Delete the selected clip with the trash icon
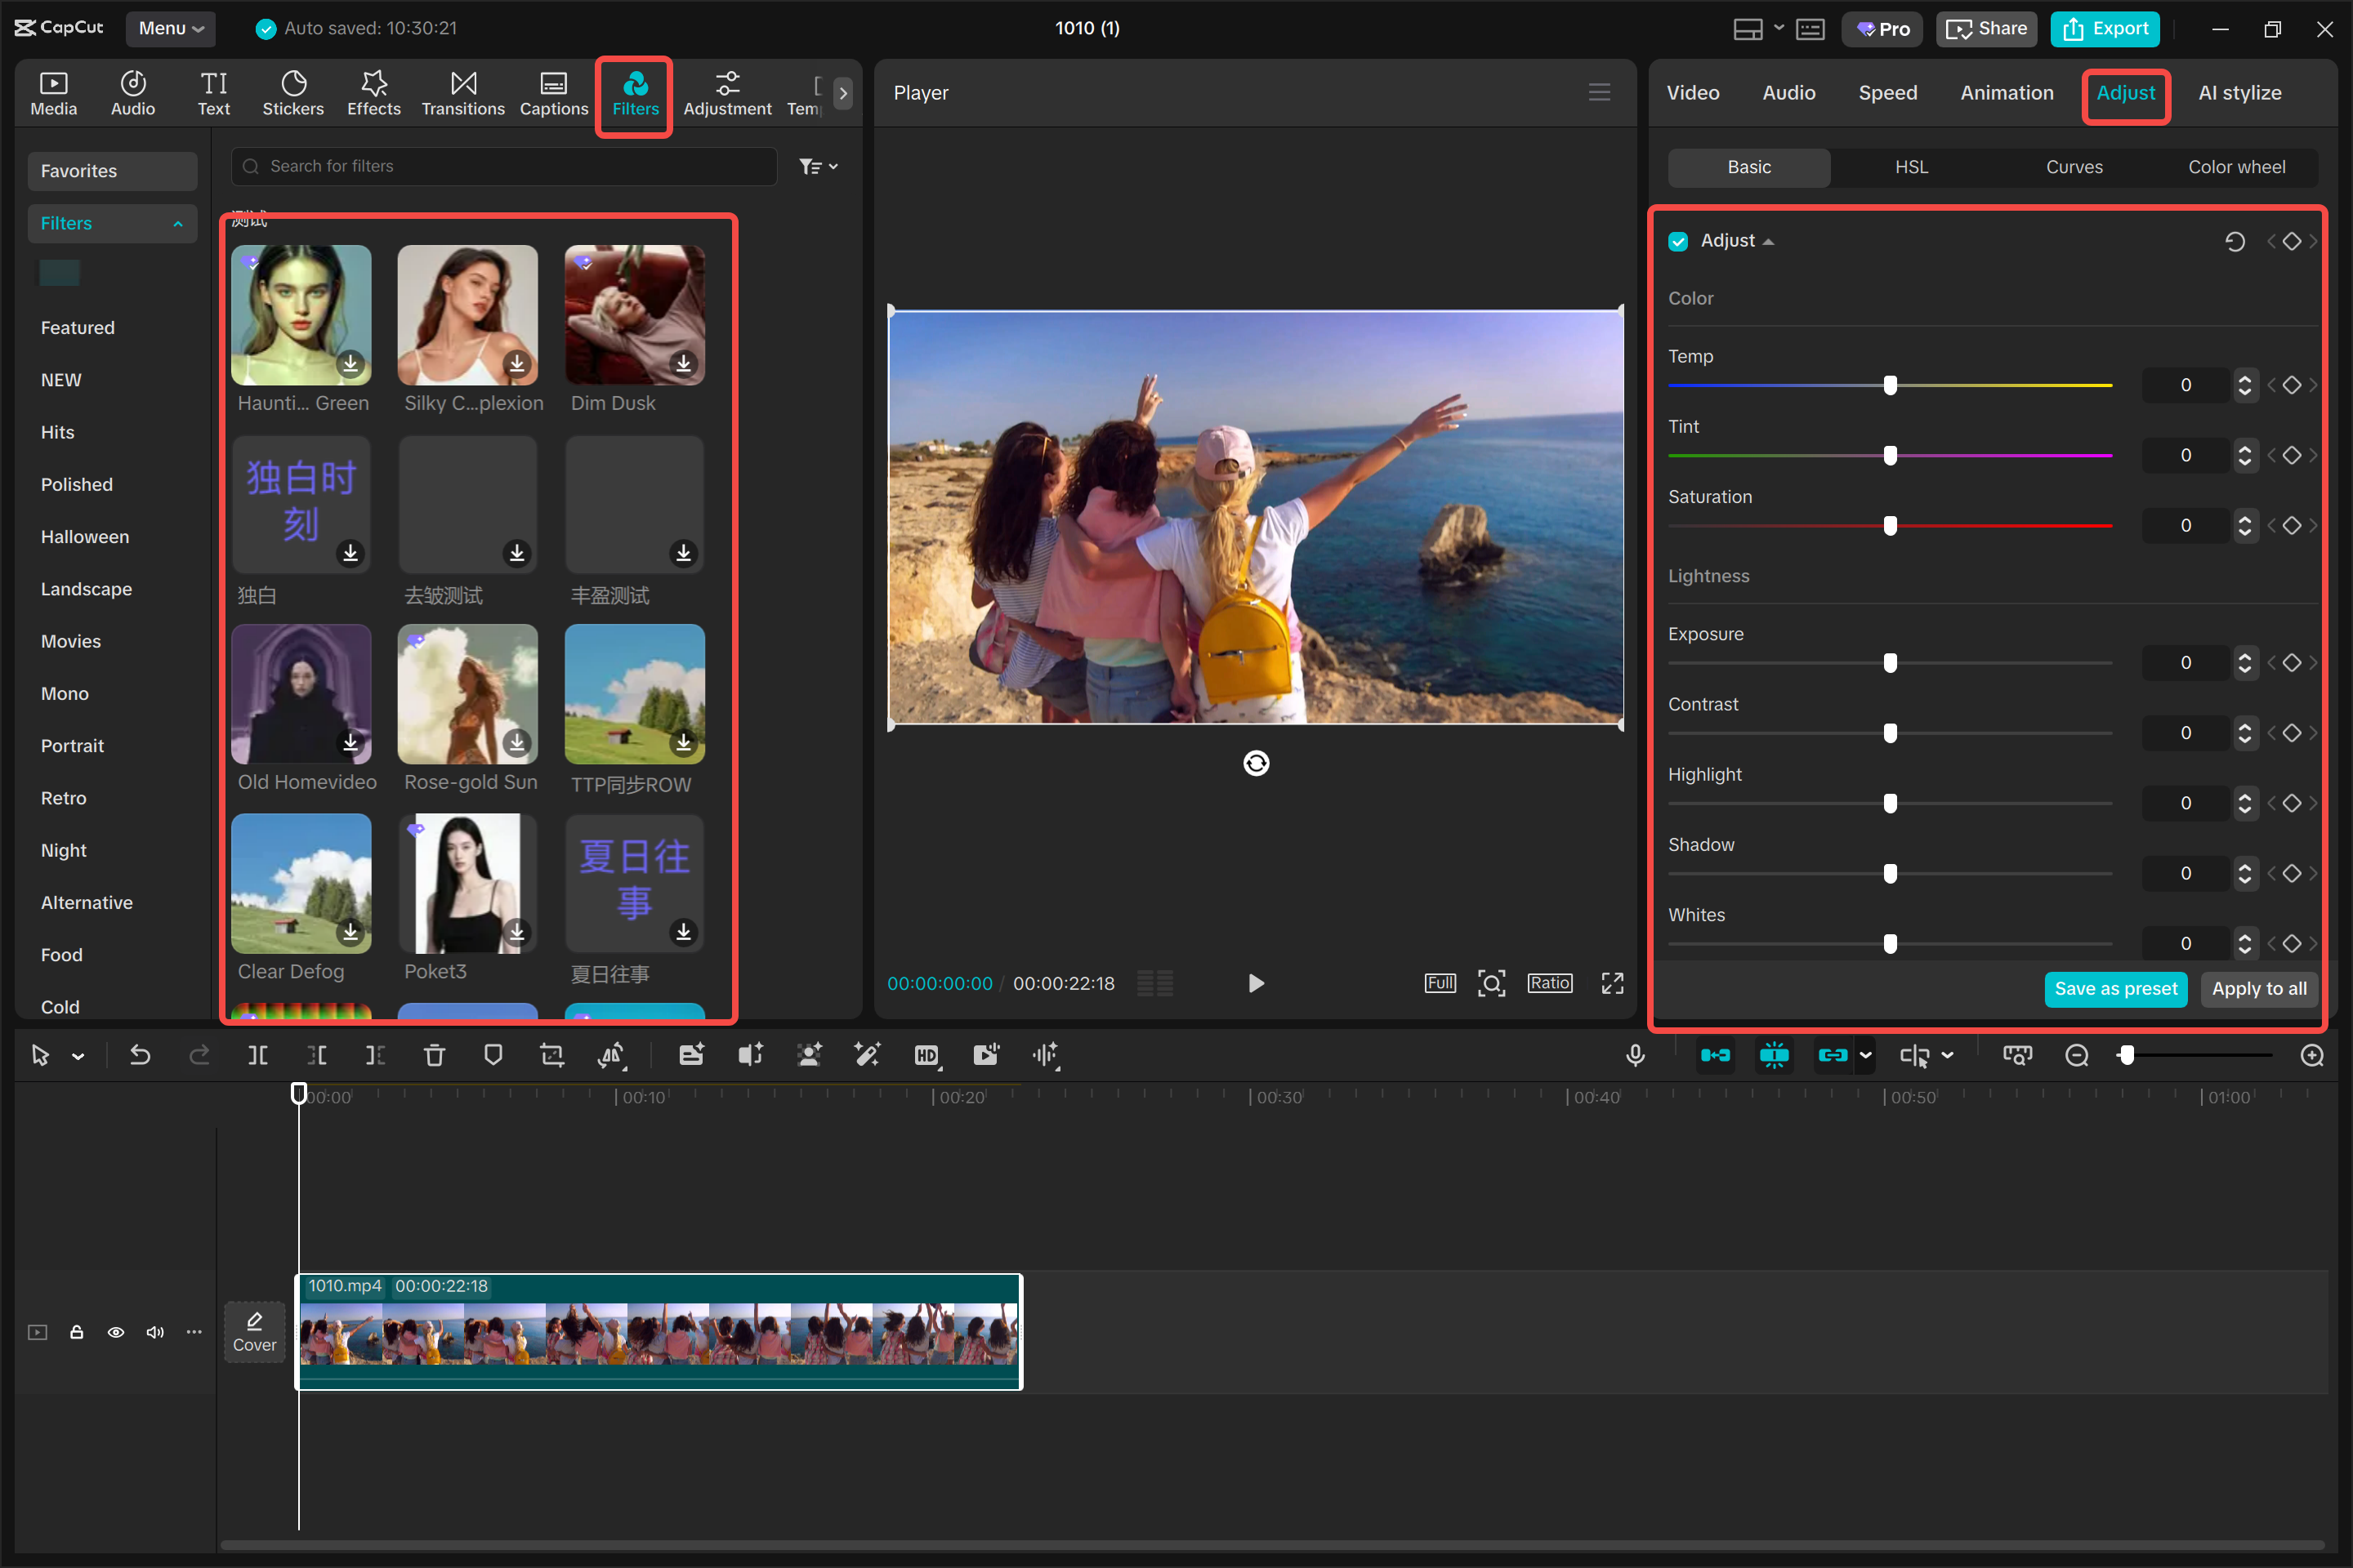The width and height of the screenshot is (2353, 1568). [434, 1055]
